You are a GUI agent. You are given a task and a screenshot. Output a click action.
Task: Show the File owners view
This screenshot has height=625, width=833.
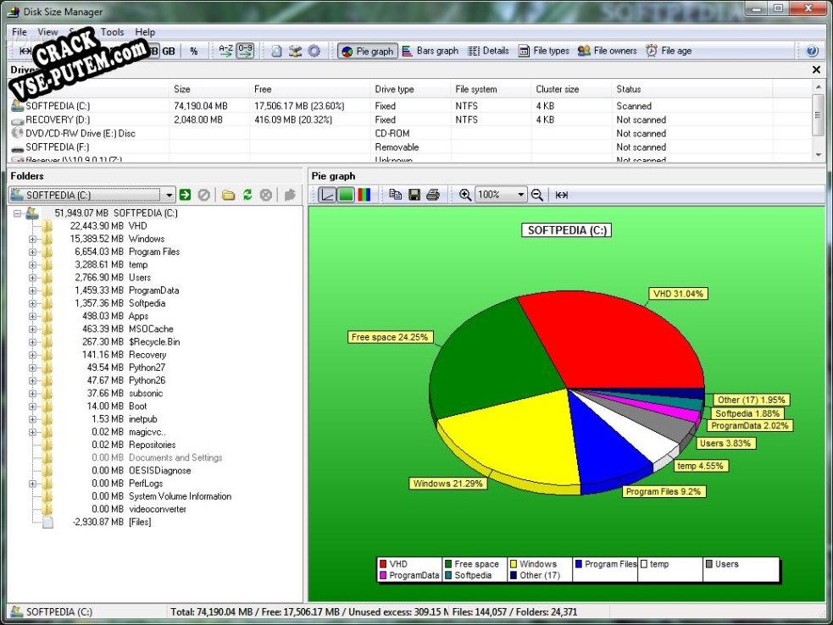(x=608, y=51)
